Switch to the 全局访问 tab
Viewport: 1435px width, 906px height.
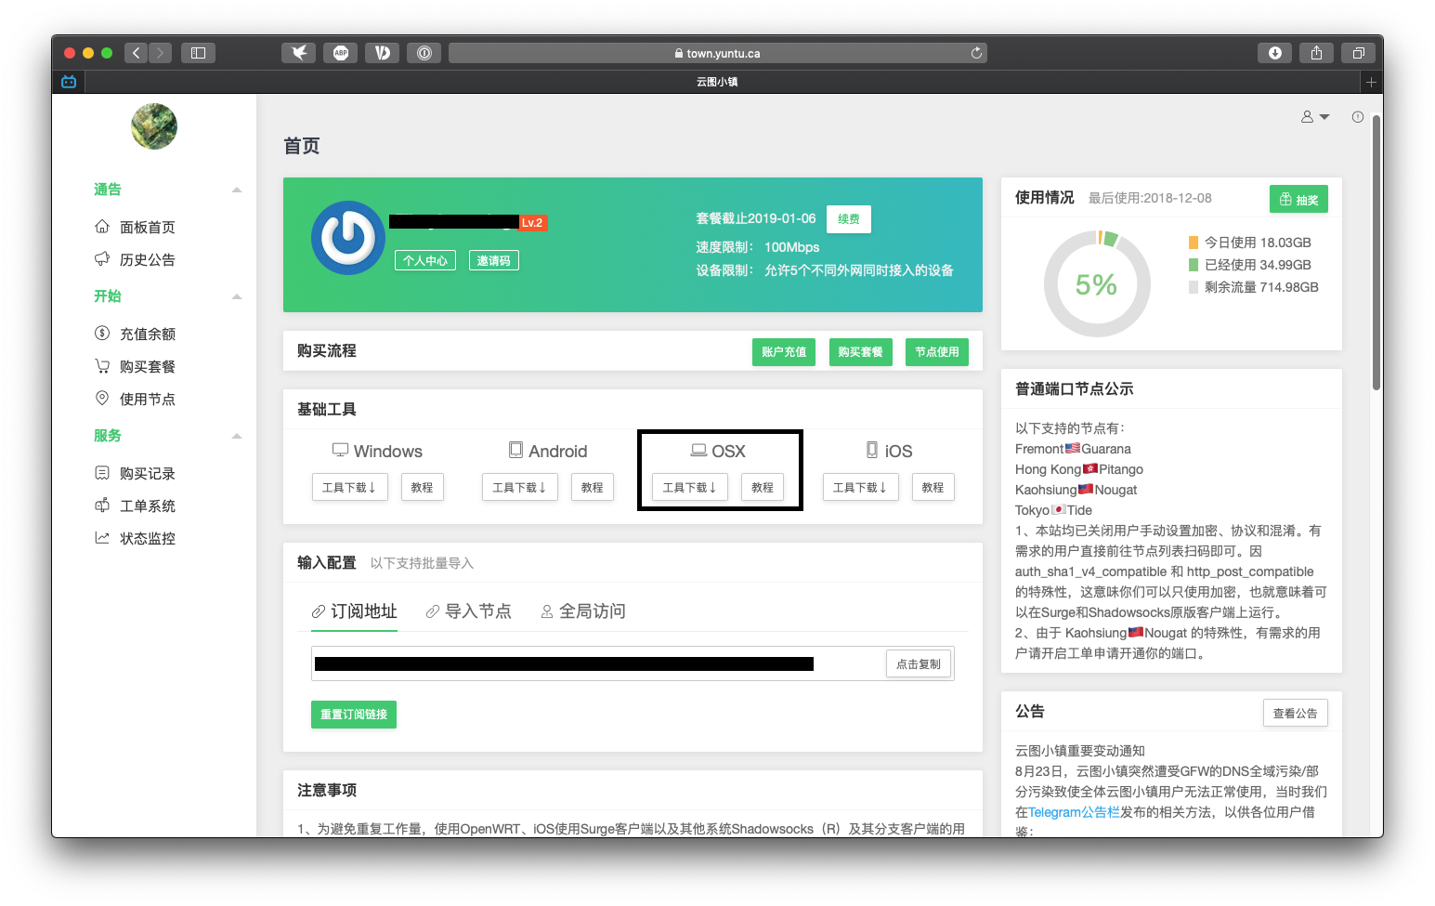583,611
